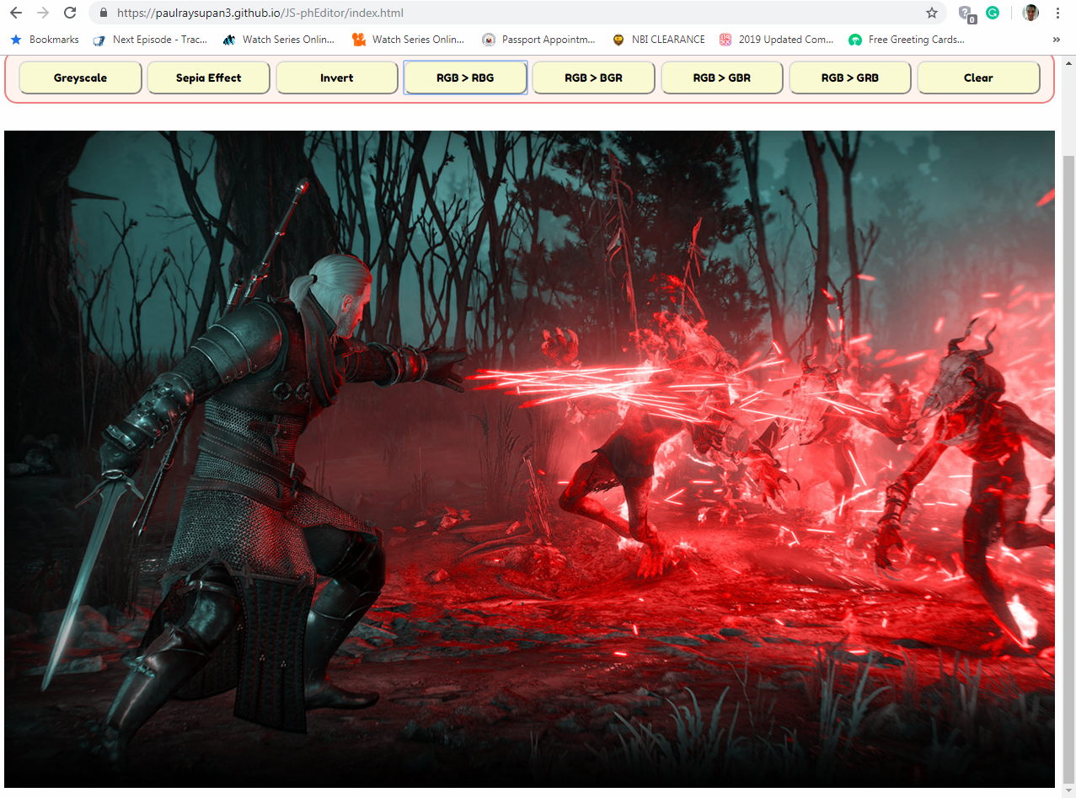Image resolution: width=1076 pixels, height=798 pixels.
Task: Click the Witcher image canvas
Action: tap(529, 459)
